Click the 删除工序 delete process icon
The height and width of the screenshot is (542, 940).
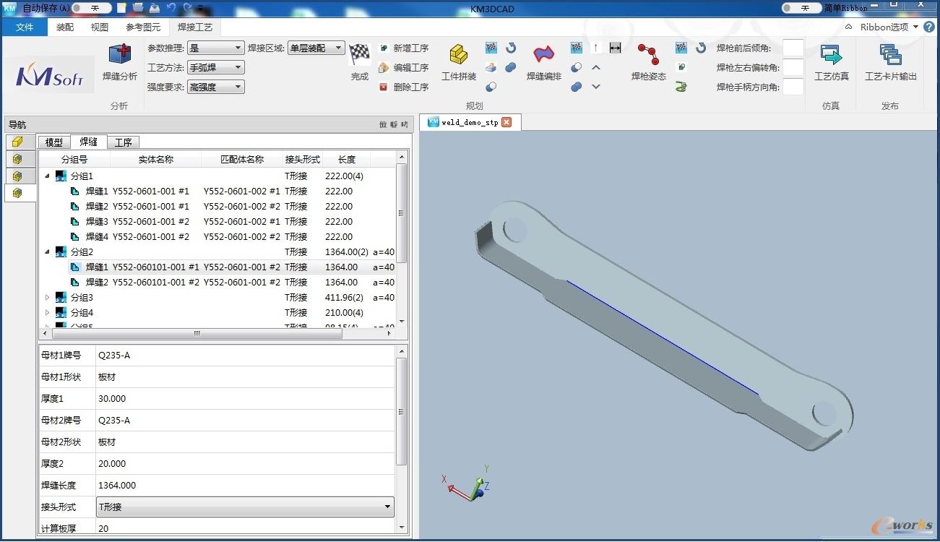tap(384, 87)
